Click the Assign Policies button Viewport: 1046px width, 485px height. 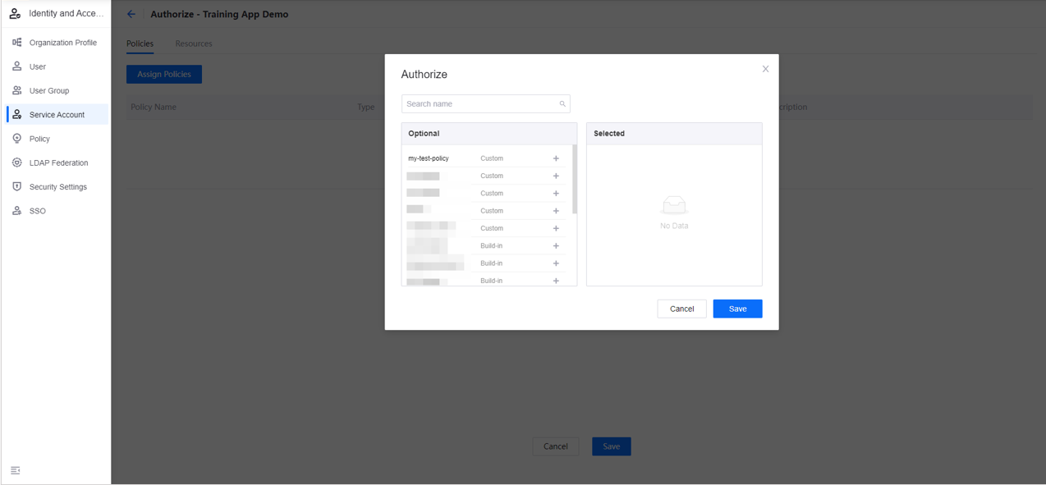pyautogui.click(x=164, y=75)
